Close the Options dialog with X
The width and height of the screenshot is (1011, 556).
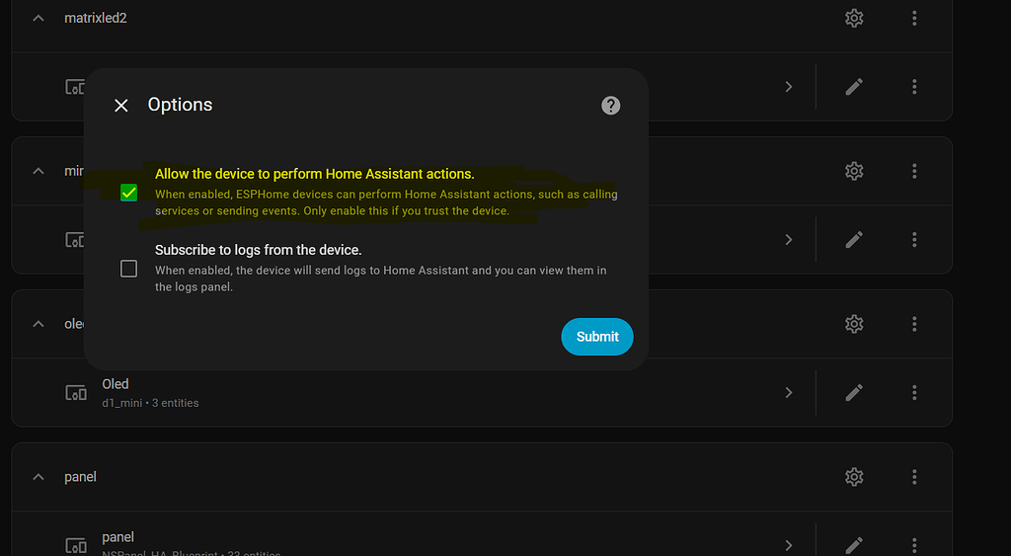tap(121, 105)
